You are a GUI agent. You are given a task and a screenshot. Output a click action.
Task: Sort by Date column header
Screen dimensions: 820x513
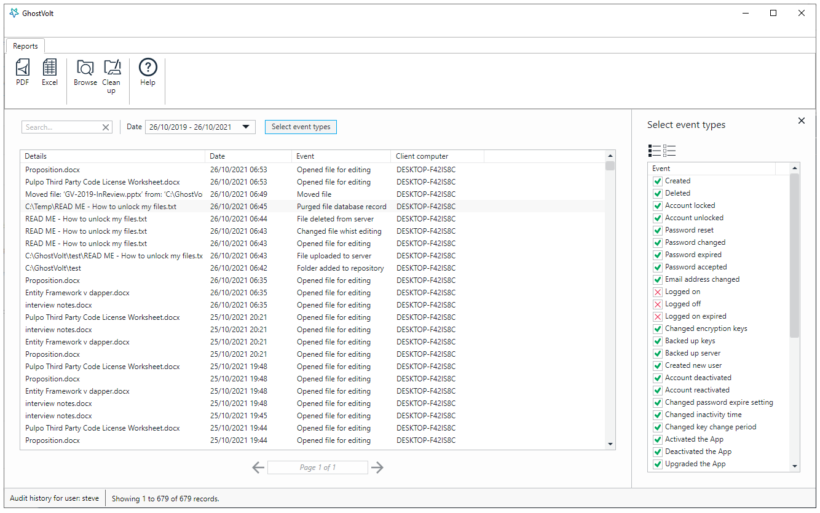coord(248,156)
